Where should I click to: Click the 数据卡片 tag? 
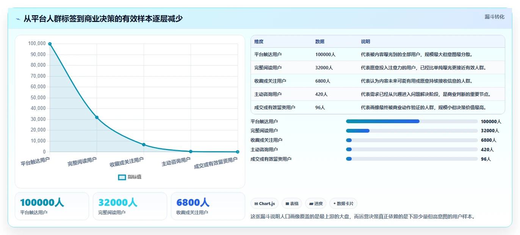click(x=343, y=204)
